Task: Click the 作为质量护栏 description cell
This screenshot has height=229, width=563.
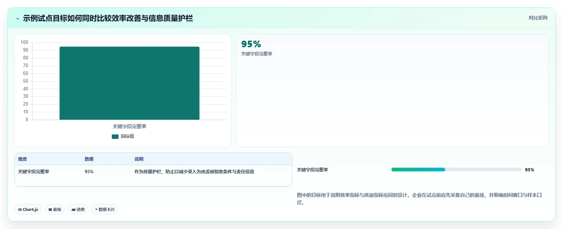Action: 194,172
